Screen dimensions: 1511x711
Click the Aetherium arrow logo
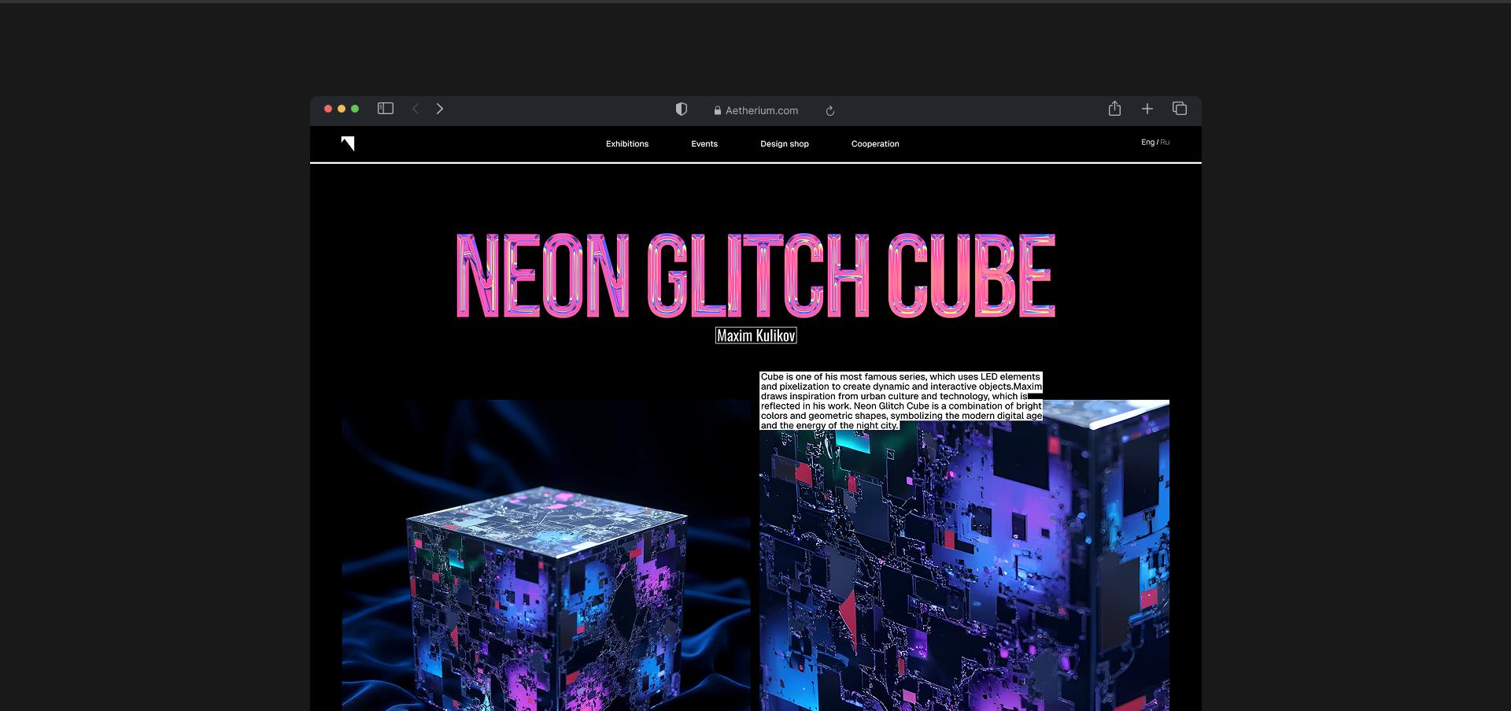click(348, 143)
